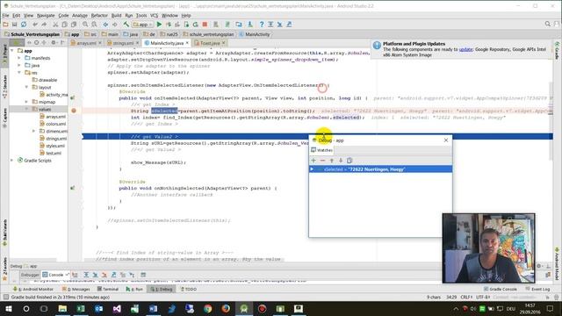Toggle the Structure tool window side tab
562x316 pixels.
(x=4, y=86)
